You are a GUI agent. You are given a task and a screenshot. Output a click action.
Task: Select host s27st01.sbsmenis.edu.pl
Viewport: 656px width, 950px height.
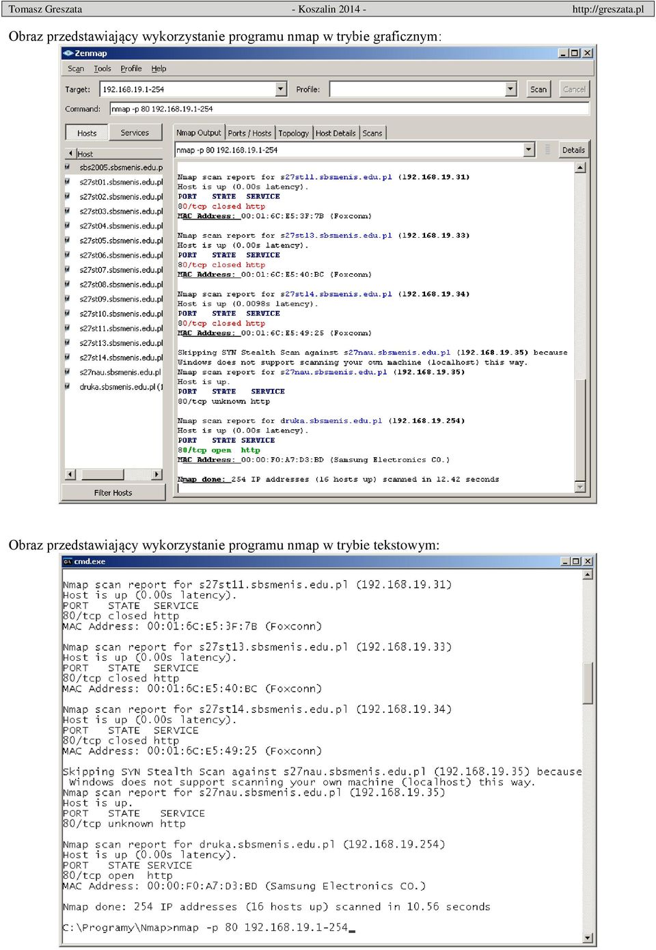pyautogui.click(x=121, y=182)
